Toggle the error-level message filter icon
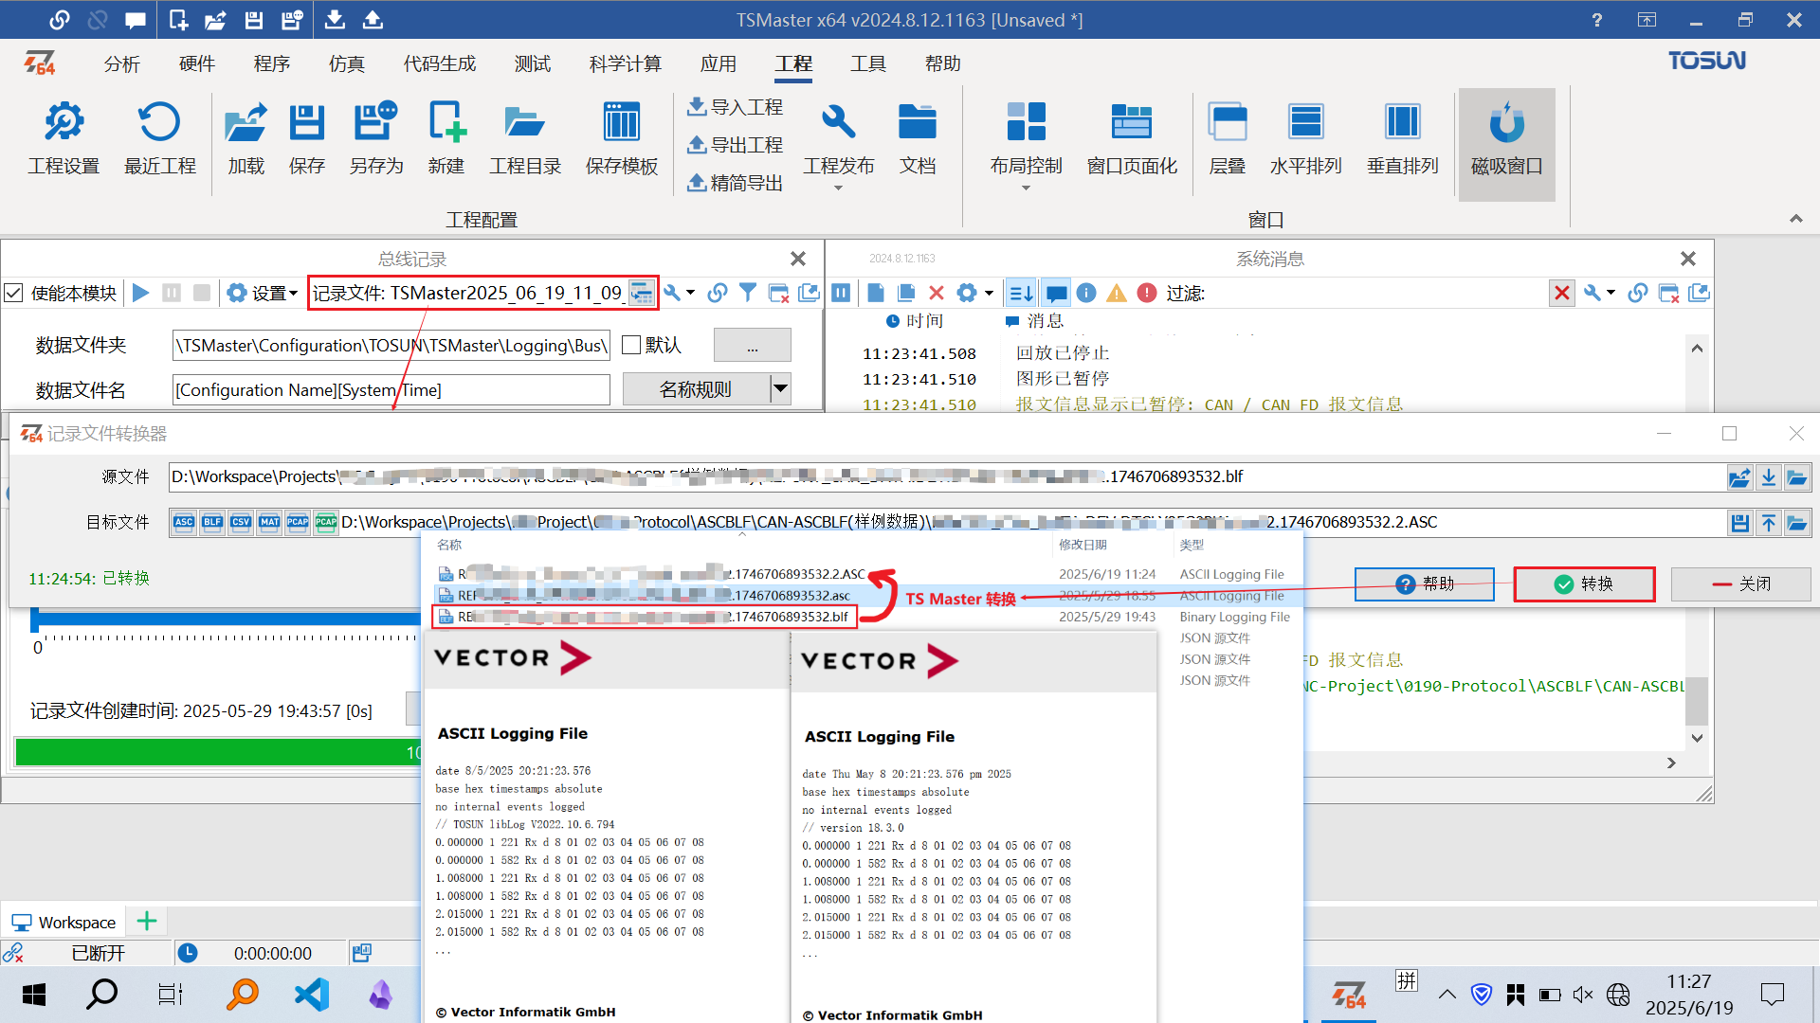The width and height of the screenshot is (1820, 1023). point(1147,293)
